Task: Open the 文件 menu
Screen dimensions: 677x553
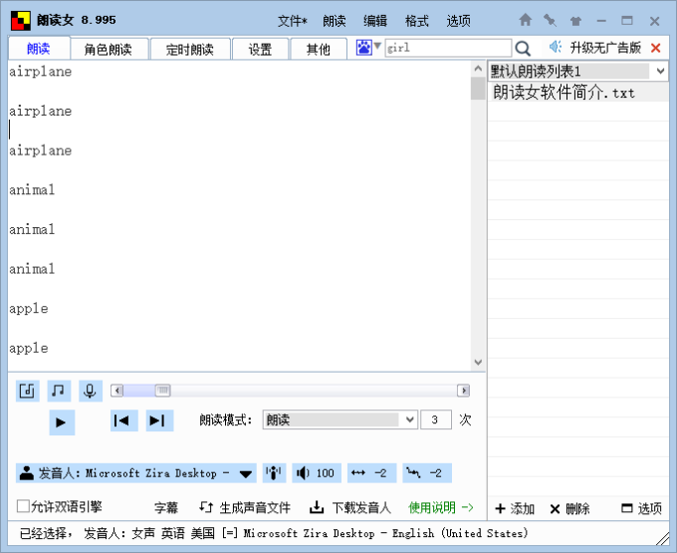Action: [x=292, y=21]
